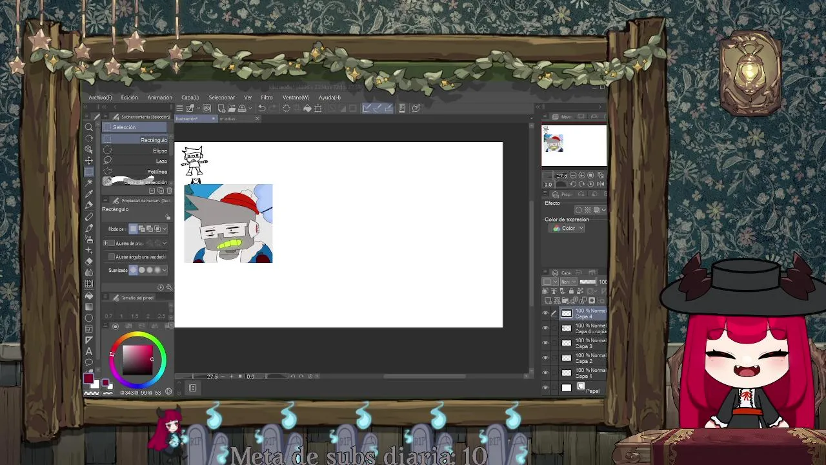Choose the Elipse selection sub tool

point(137,150)
